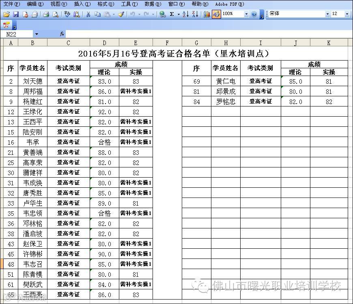Viewport: 353px width, 304px height.
Task: Click the Save floppy disk icon
Action: click(x=16, y=14)
